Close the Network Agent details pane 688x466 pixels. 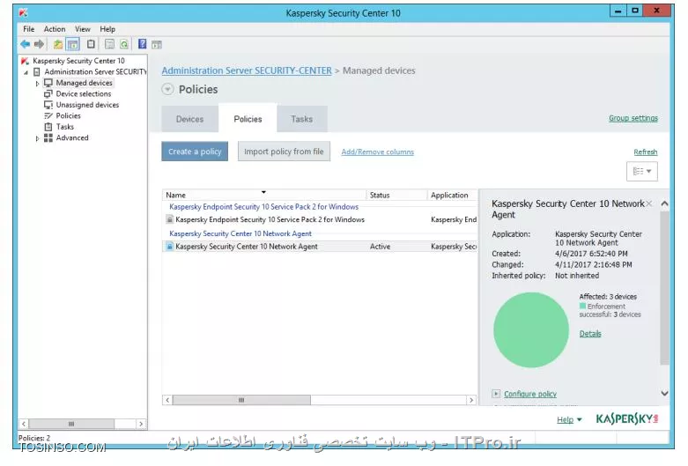tap(649, 203)
